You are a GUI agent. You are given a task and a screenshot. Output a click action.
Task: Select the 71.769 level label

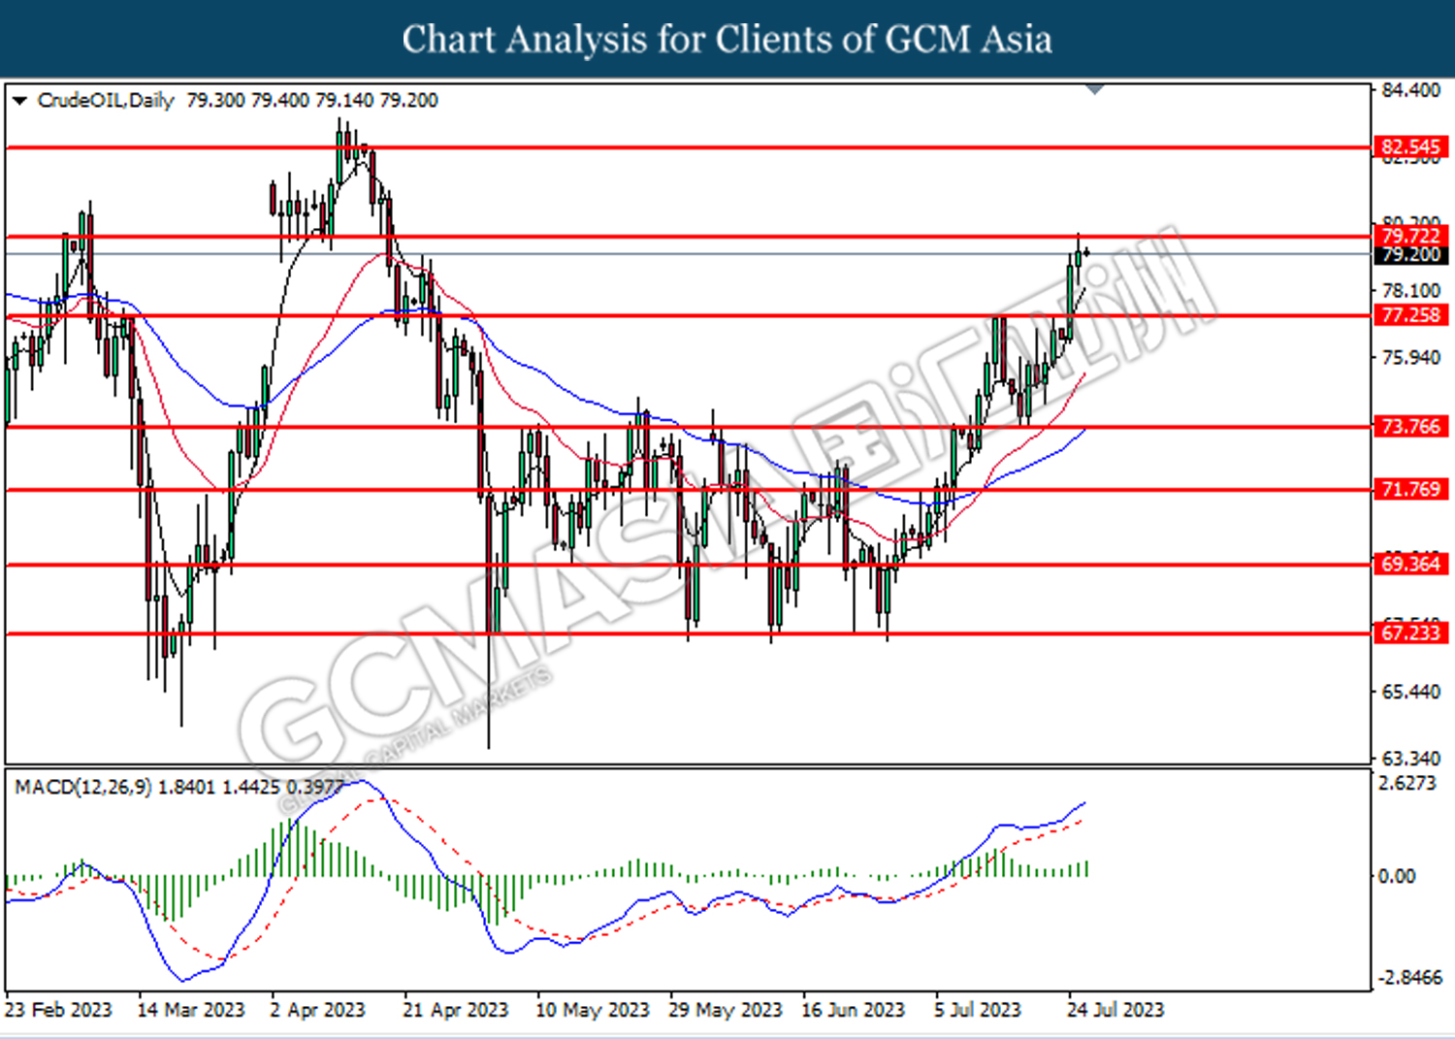pyautogui.click(x=1411, y=490)
